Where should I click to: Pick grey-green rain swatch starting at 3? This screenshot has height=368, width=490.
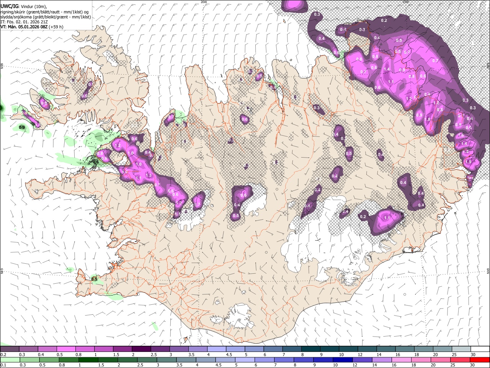[x=167, y=360]
